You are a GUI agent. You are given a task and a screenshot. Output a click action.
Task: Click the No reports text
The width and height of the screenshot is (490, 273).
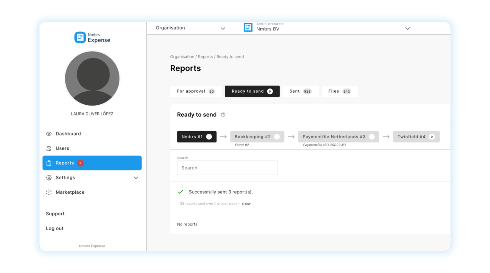coord(187,224)
